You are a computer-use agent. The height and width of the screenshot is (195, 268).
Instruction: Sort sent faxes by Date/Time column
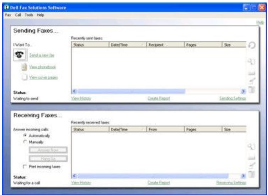point(128,45)
